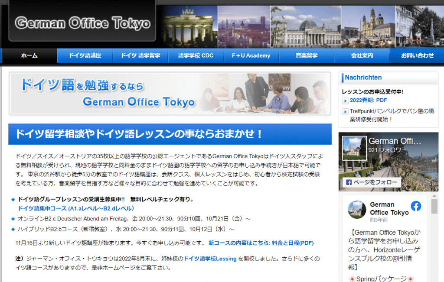Click the Reichstag building header photo
The height and width of the screenshot is (282, 444).
click(306, 27)
